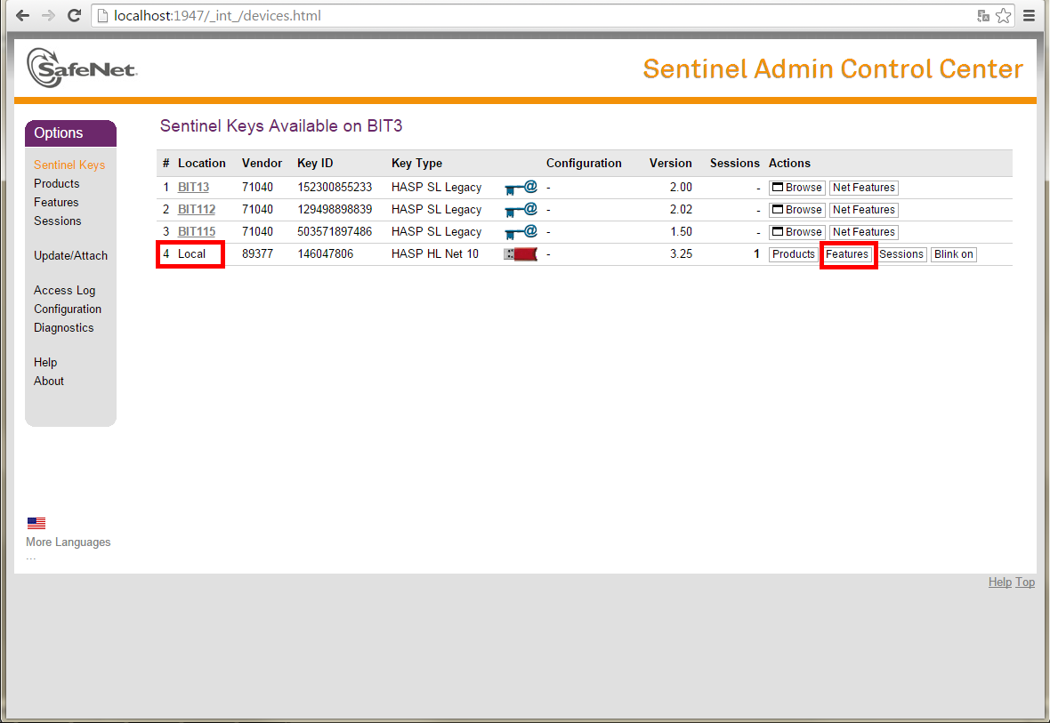Open Diagnostics in the sidebar
Viewport: 1050px width, 723px height.
[x=63, y=328]
